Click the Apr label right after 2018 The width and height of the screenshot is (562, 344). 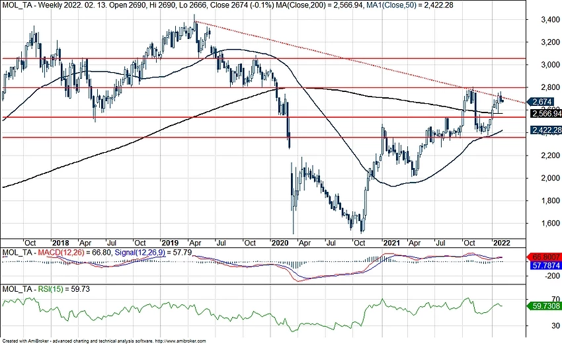click(x=85, y=243)
